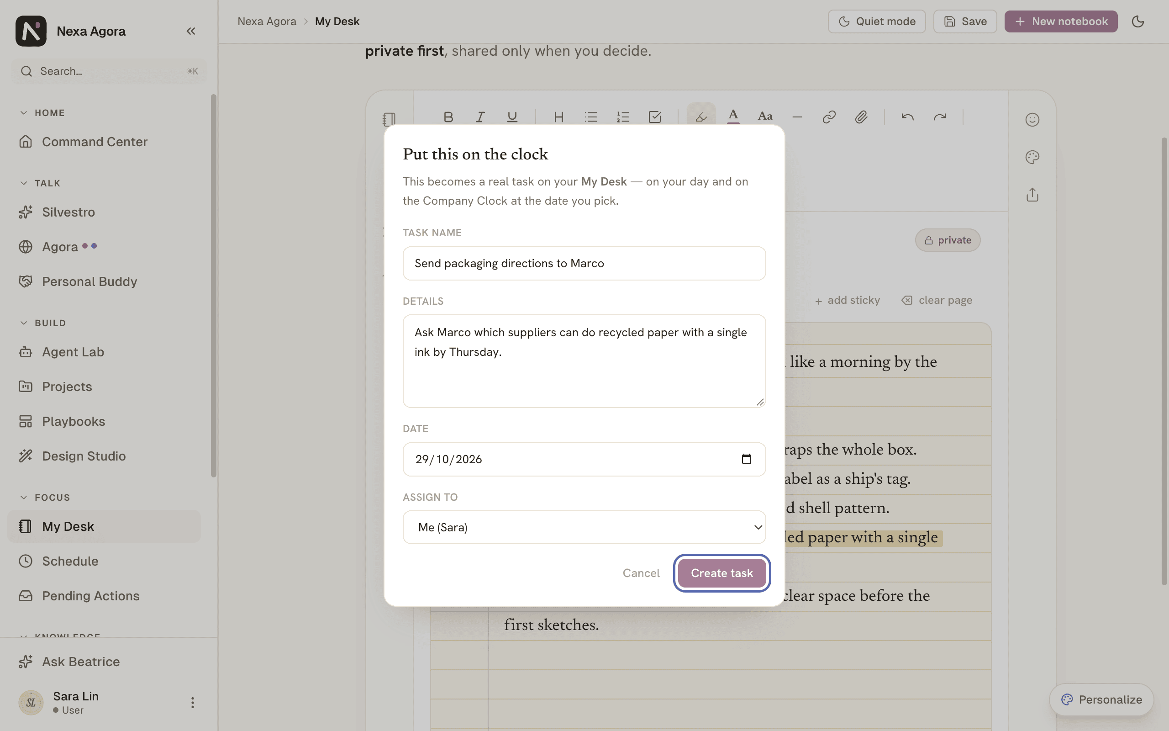Enable Quiet mode
The width and height of the screenshot is (1169, 731).
tap(877, 21)
